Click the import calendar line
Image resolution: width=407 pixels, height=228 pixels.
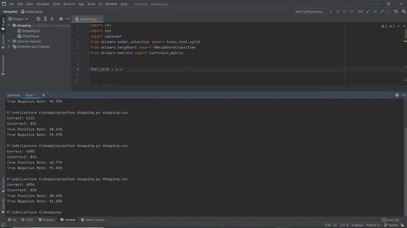click(106, 37)
